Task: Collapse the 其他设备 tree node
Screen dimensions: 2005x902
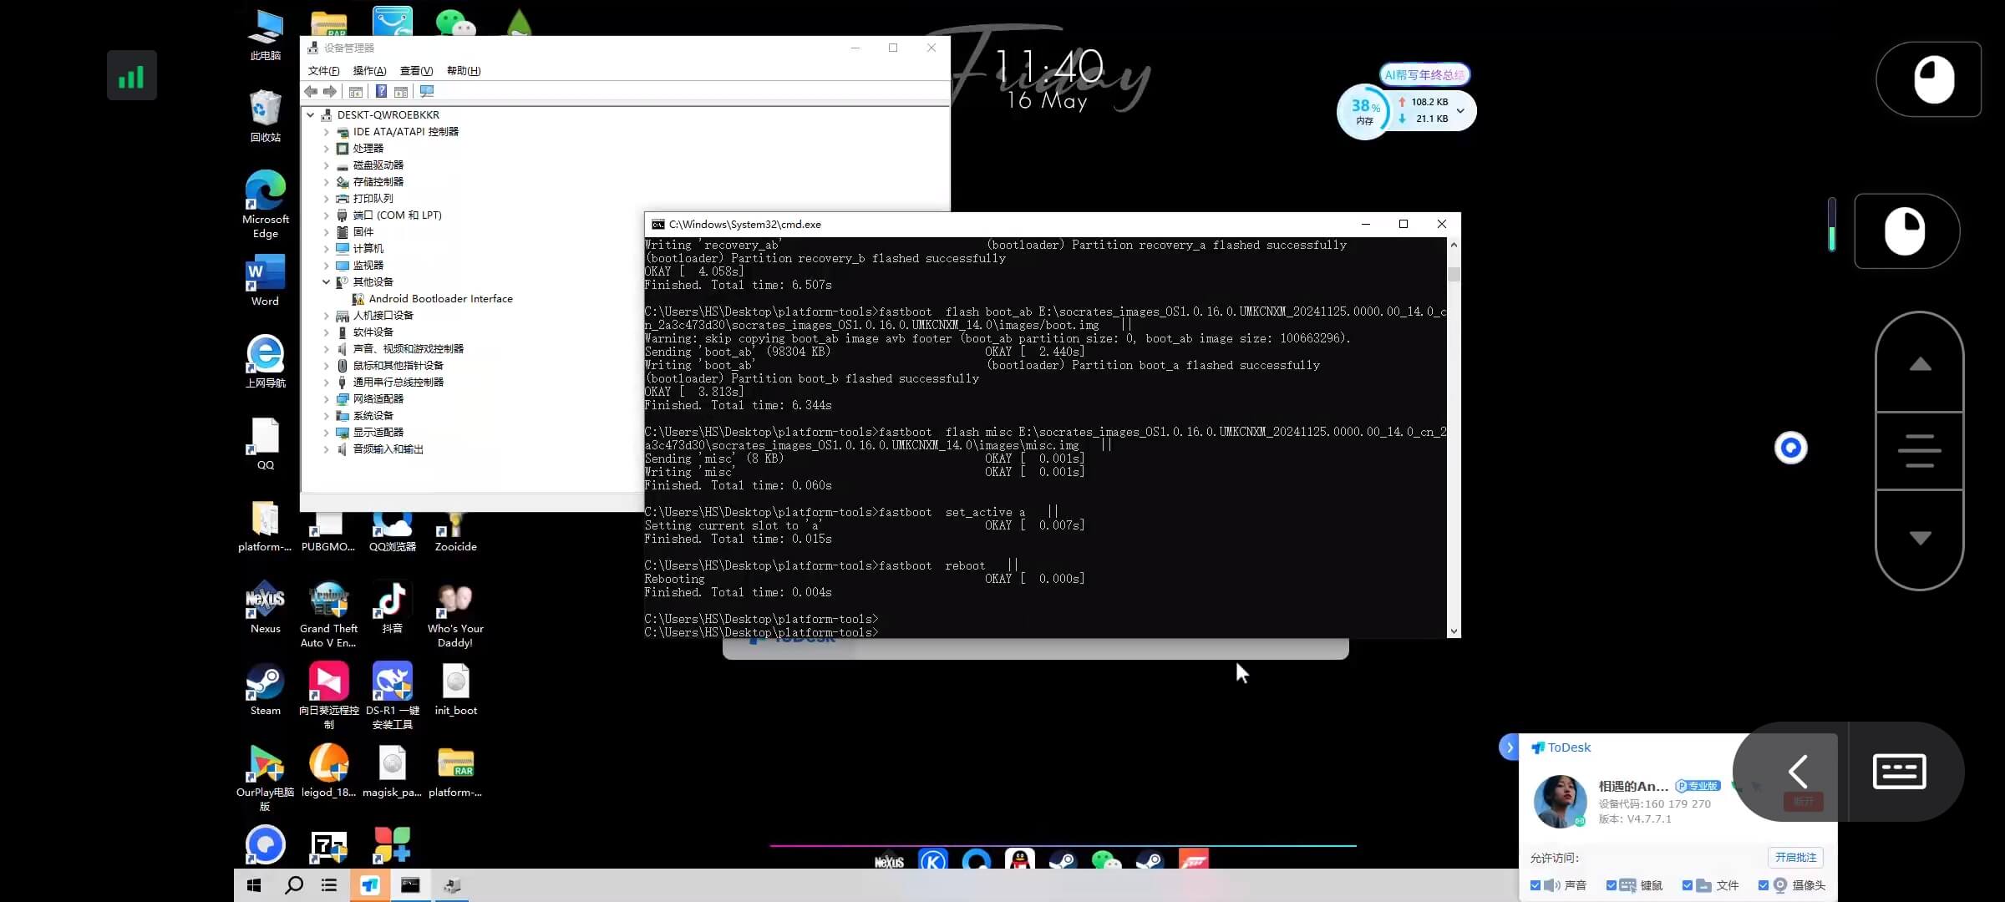Action: pyautogui.click(x=326, y=282)
